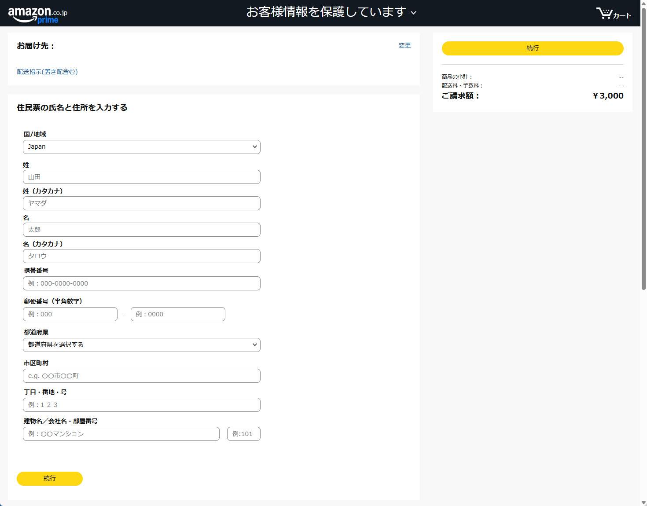Open the 国/地域 Japan dropdown
The width and height of the screenshot is (647, 506).
point(142,147)
